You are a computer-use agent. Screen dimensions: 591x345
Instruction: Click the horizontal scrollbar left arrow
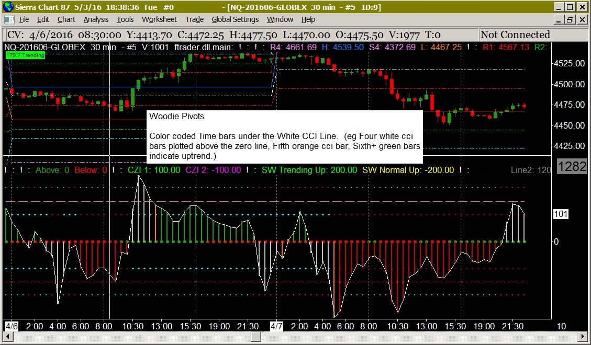tap(8, 336)
